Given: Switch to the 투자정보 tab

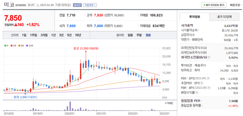Looking at the screenshot, I should (195, 17).
